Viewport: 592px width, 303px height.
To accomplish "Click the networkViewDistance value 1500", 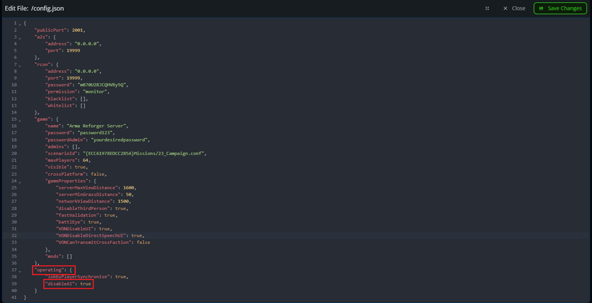I will tap(123, 201).
